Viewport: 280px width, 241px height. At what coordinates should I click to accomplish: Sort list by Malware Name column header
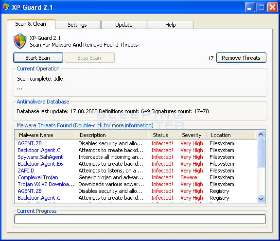click(x=45, y=135)
